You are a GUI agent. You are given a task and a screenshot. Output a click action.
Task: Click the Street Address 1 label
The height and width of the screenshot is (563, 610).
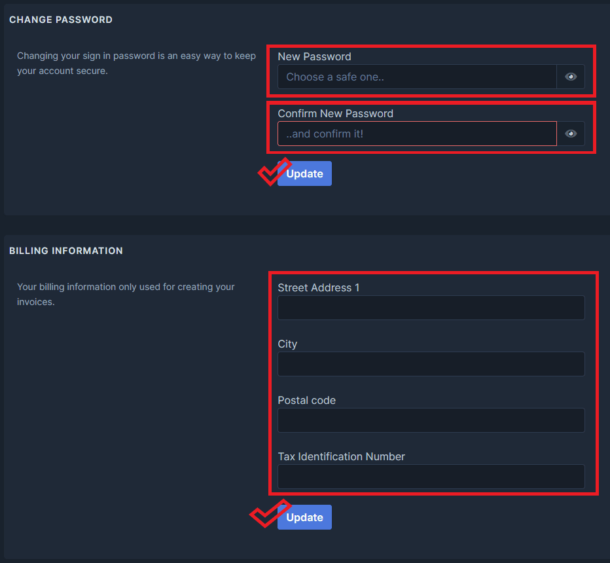tap(319, 287)
